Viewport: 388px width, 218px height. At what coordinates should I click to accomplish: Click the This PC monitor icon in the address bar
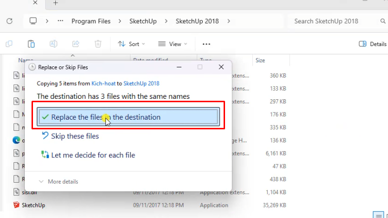[33, 21]
